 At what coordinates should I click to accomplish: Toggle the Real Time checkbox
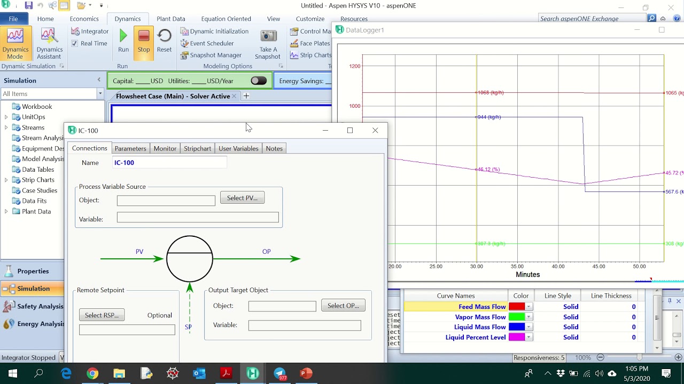coord(75,43)
